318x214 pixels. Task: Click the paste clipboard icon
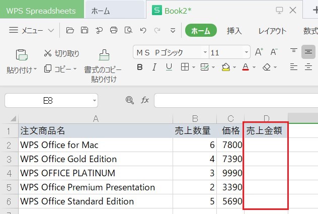(22, 55)
